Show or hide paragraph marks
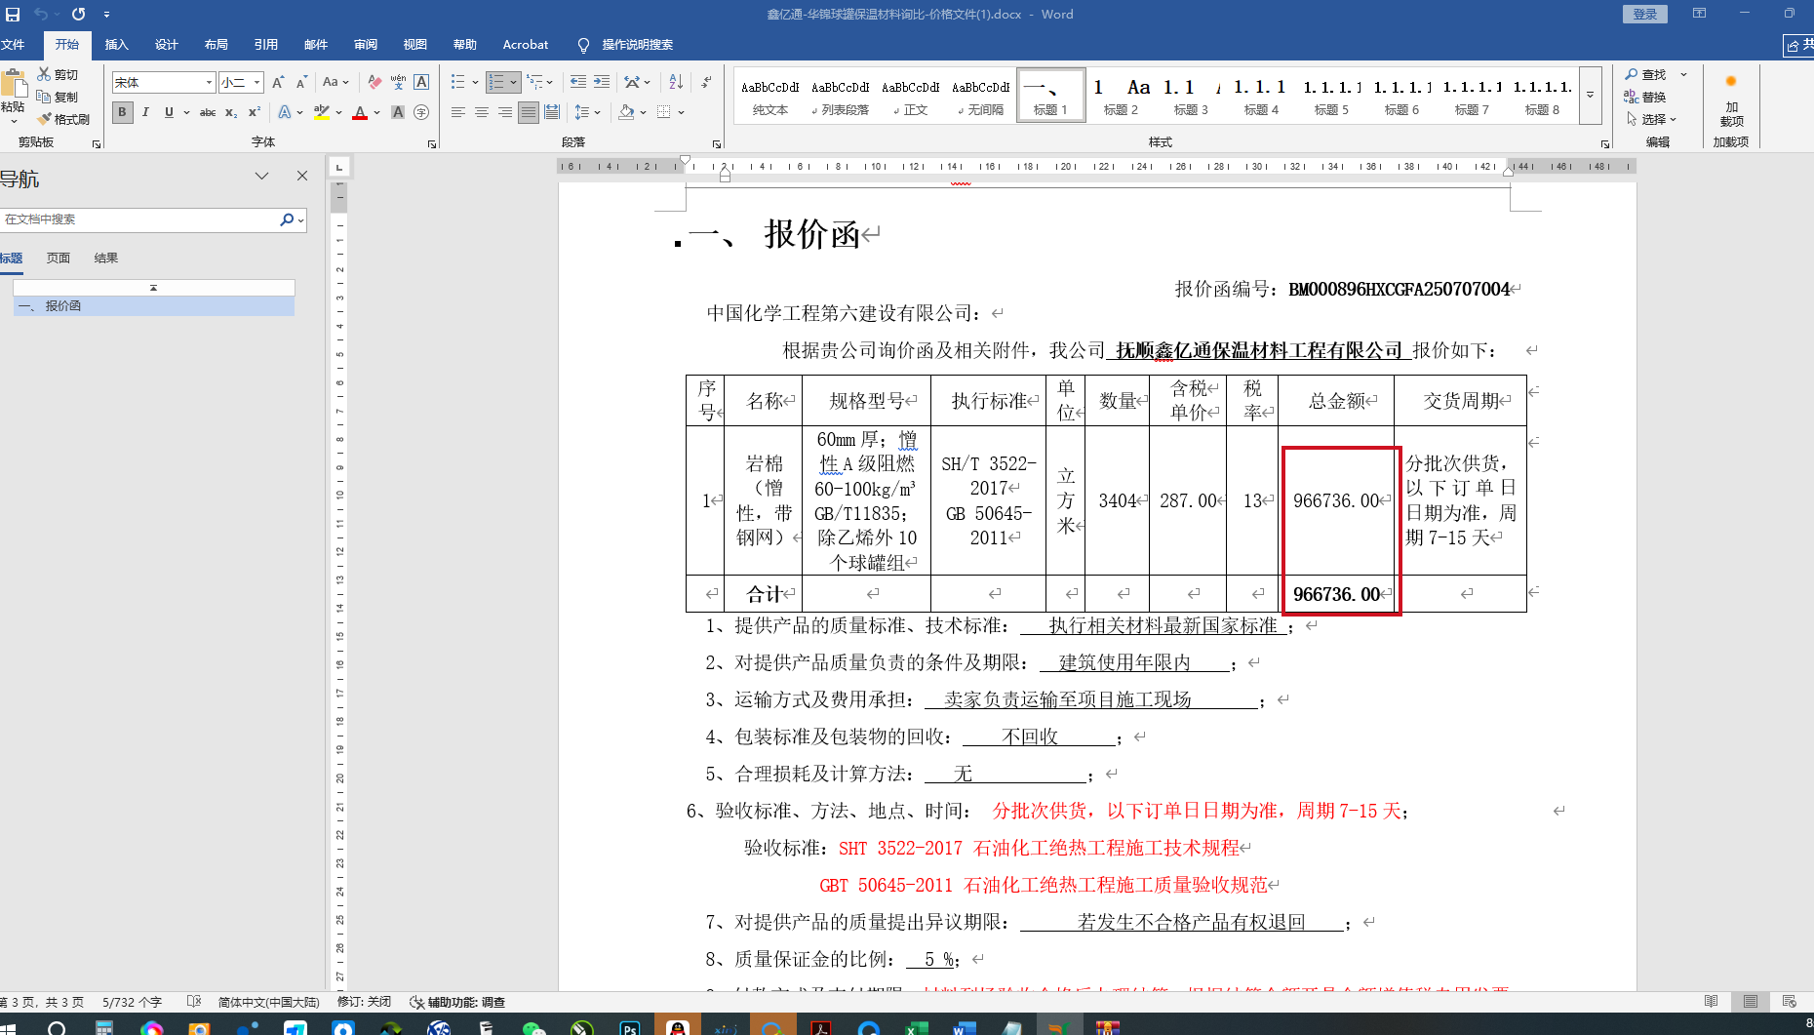1814x1035 pixels. (707, 82)
